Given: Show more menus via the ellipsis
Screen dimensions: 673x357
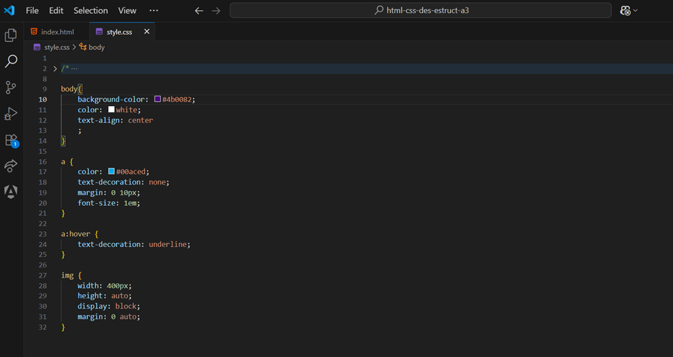Looking at the screenshot, I should pyautogui.click(x=154, y=10).
